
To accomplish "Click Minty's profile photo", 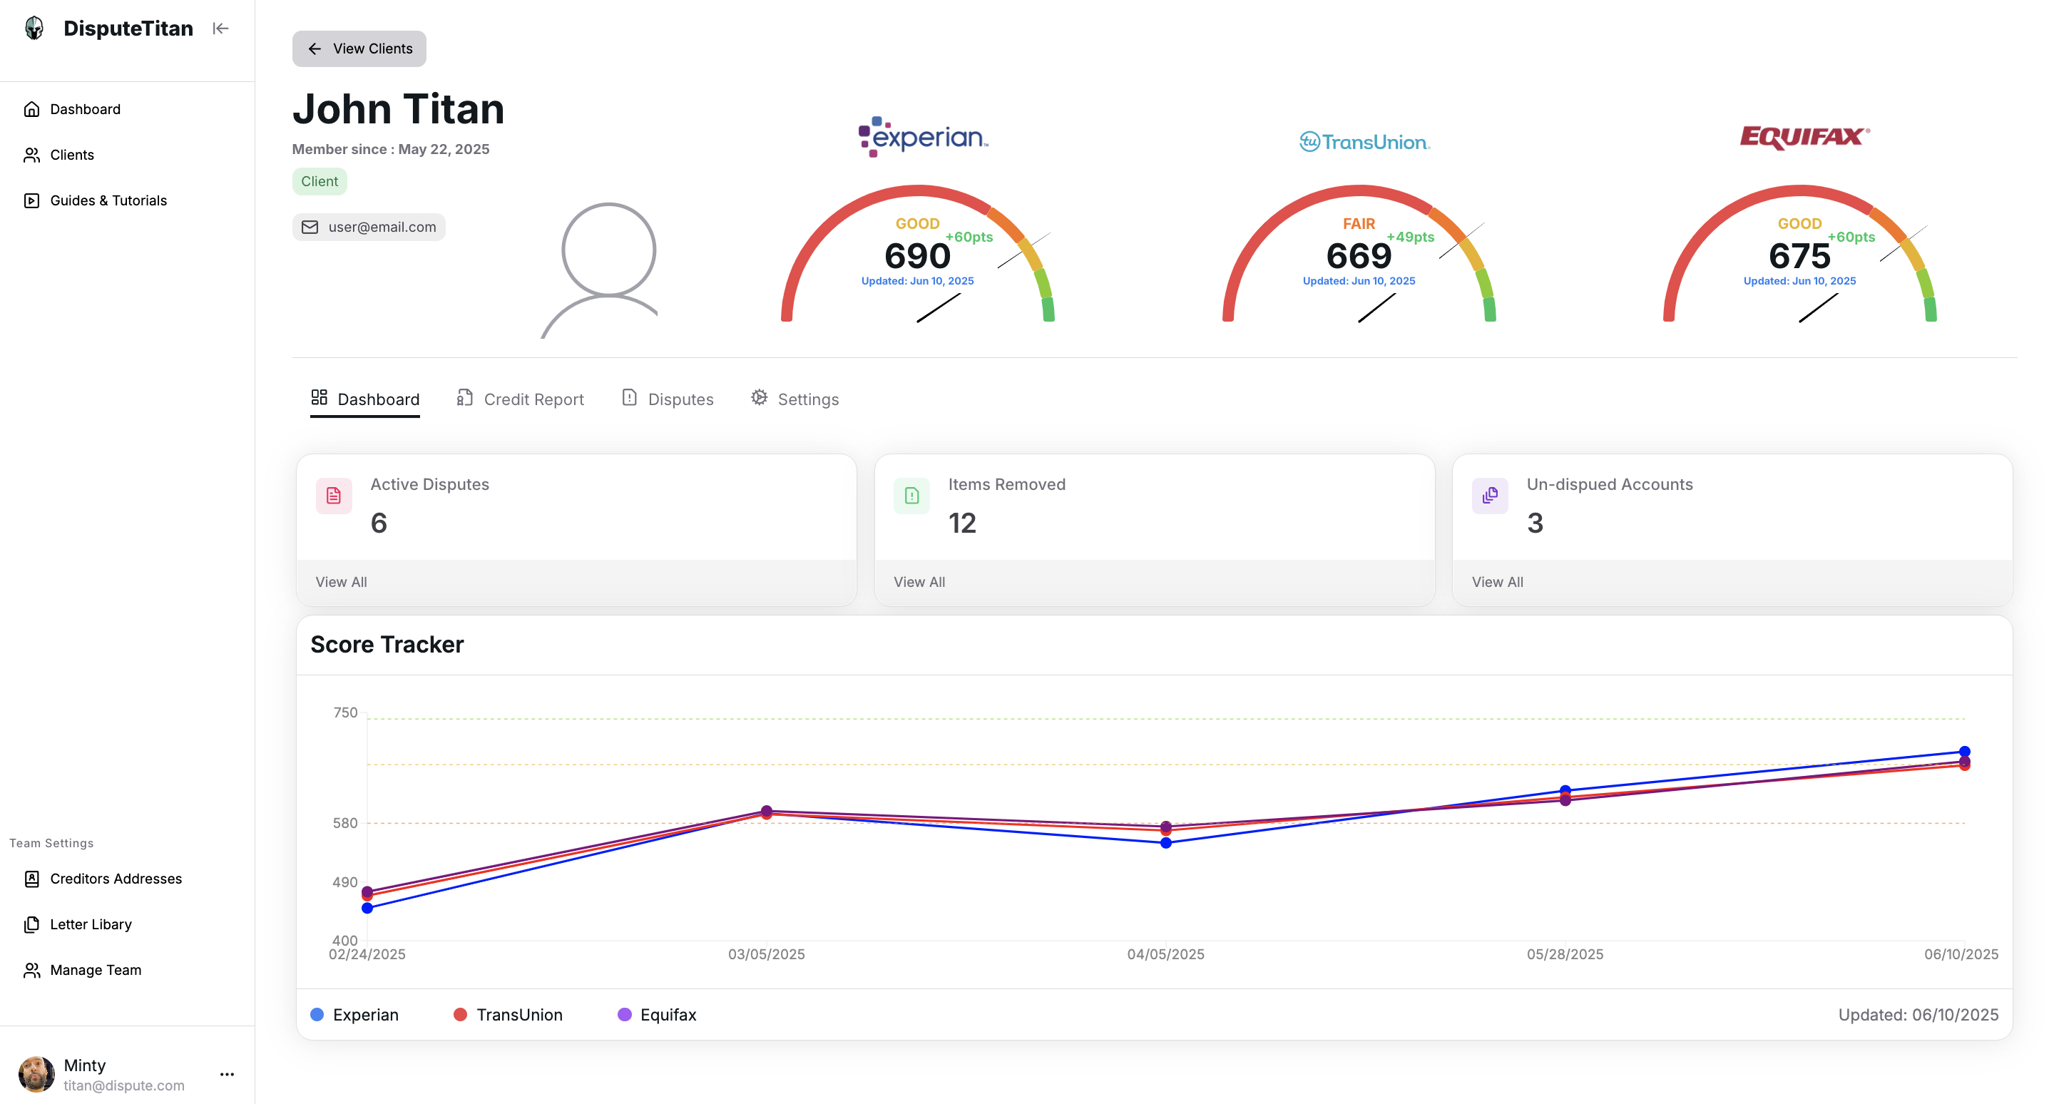I will (36, 1075).
